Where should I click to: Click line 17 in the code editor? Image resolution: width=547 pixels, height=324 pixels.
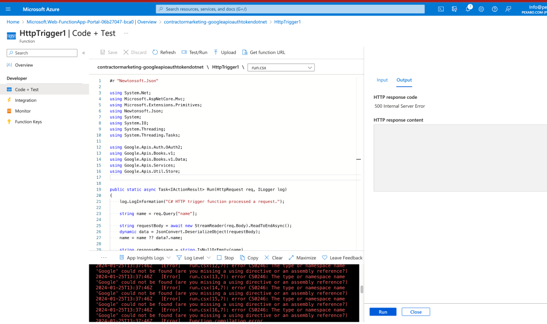click(x=235, y=178)
